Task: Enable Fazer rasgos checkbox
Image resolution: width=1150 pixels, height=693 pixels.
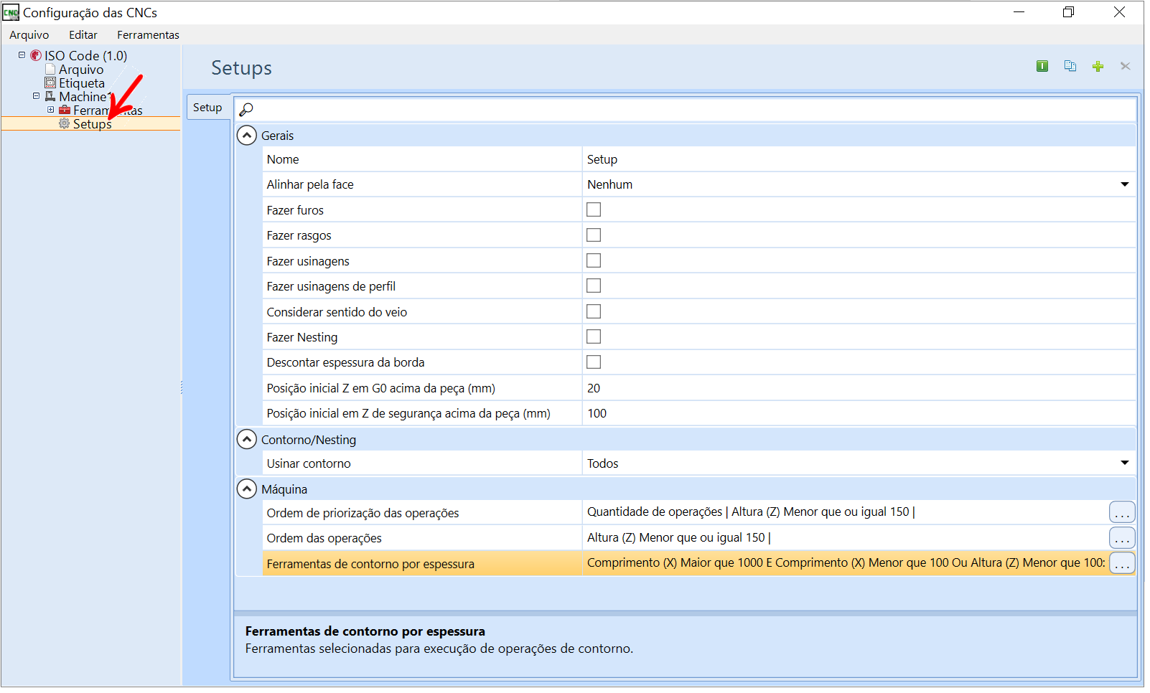Action: pyautogui.click(x=594, y=235)
